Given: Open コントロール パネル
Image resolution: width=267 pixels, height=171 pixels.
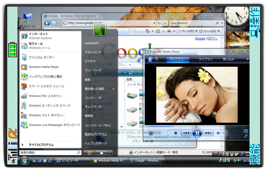Looking at the screenshot, I should pos(98,125).
